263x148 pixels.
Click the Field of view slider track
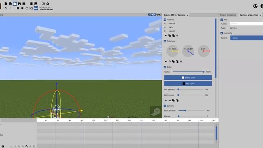191,111
